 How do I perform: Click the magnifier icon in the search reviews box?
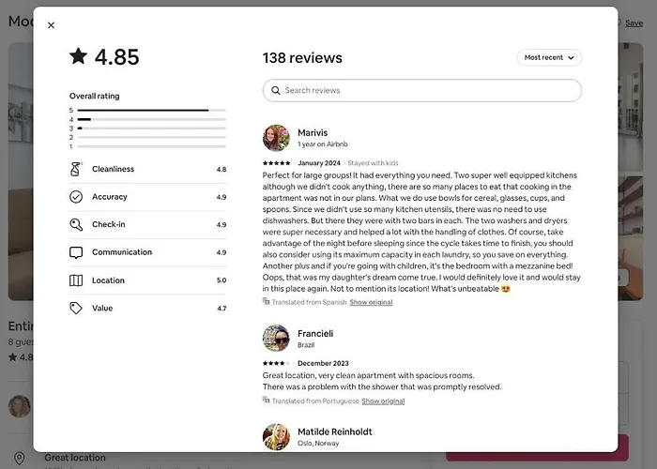point(275,90)
